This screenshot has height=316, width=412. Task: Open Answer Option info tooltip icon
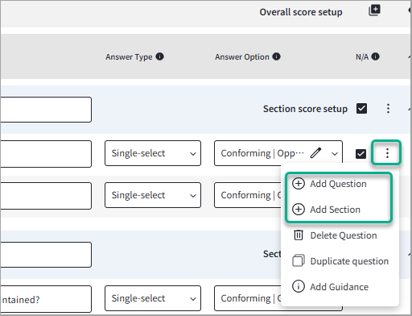click(276, 56)
